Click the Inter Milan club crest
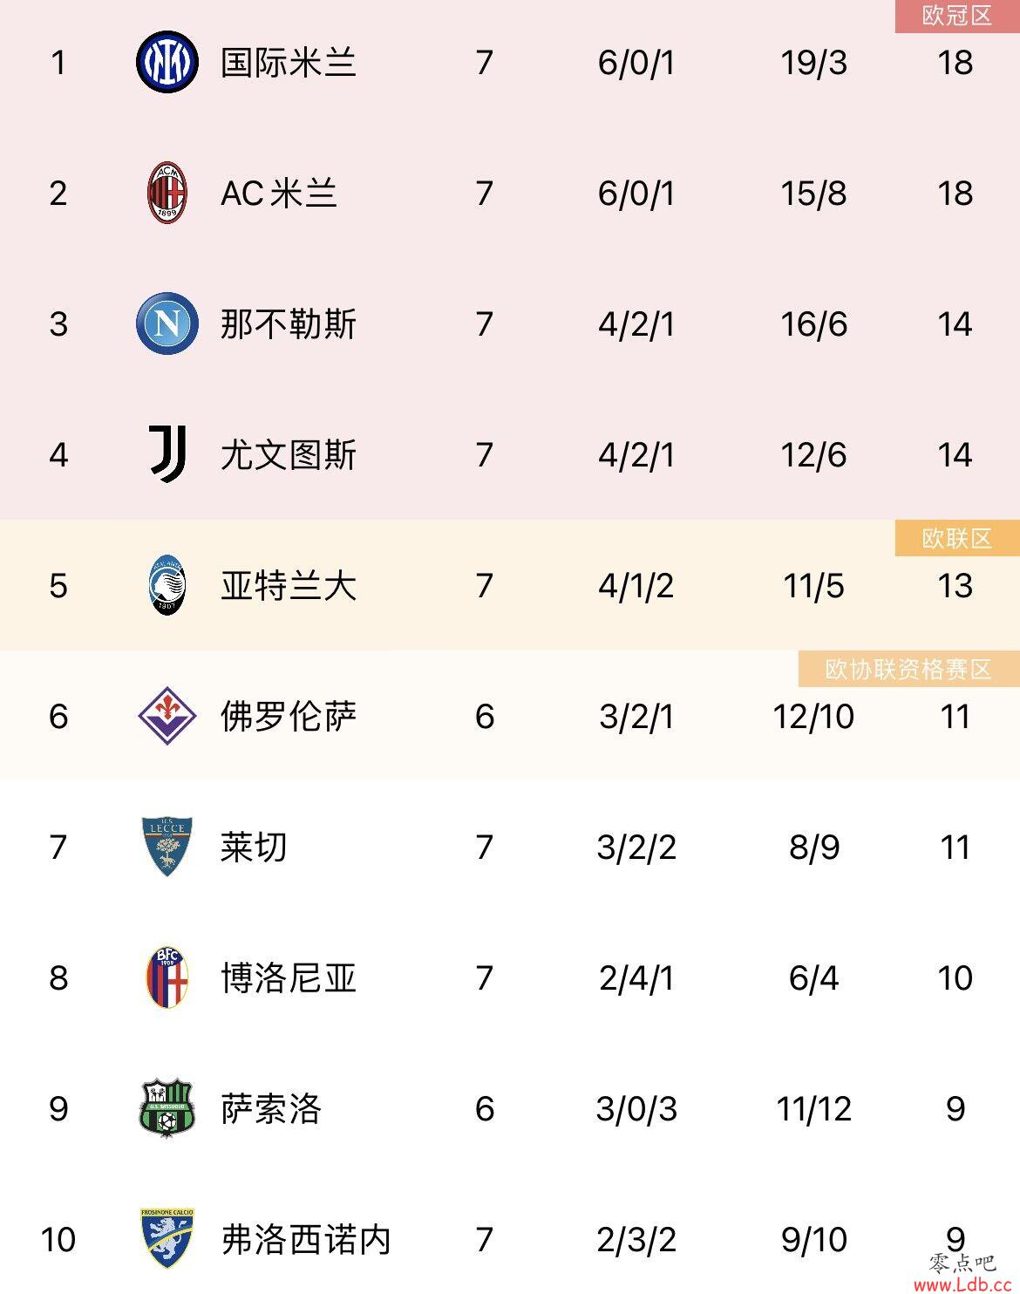 (167, 62)
